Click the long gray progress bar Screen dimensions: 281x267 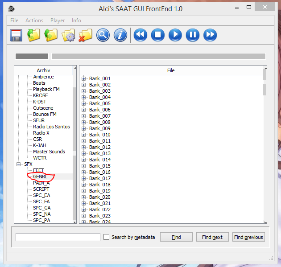pos(158,56)
